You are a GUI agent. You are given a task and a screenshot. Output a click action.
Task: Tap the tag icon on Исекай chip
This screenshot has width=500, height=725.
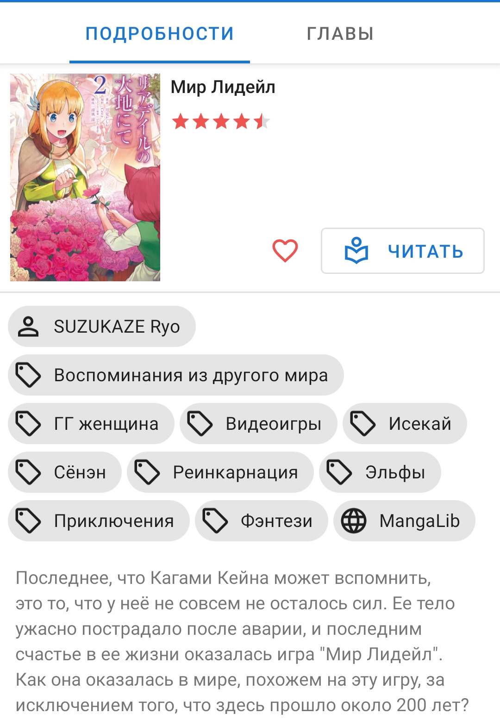(363, 424)
